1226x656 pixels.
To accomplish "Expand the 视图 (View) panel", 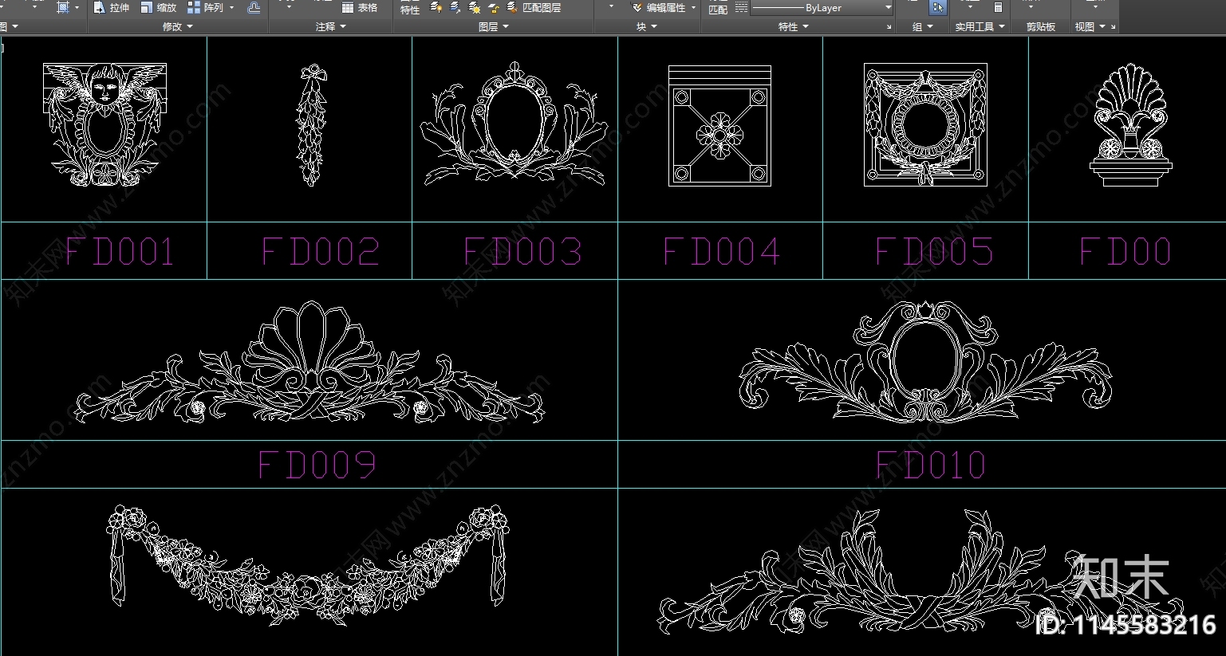I will click(1090, 27).
